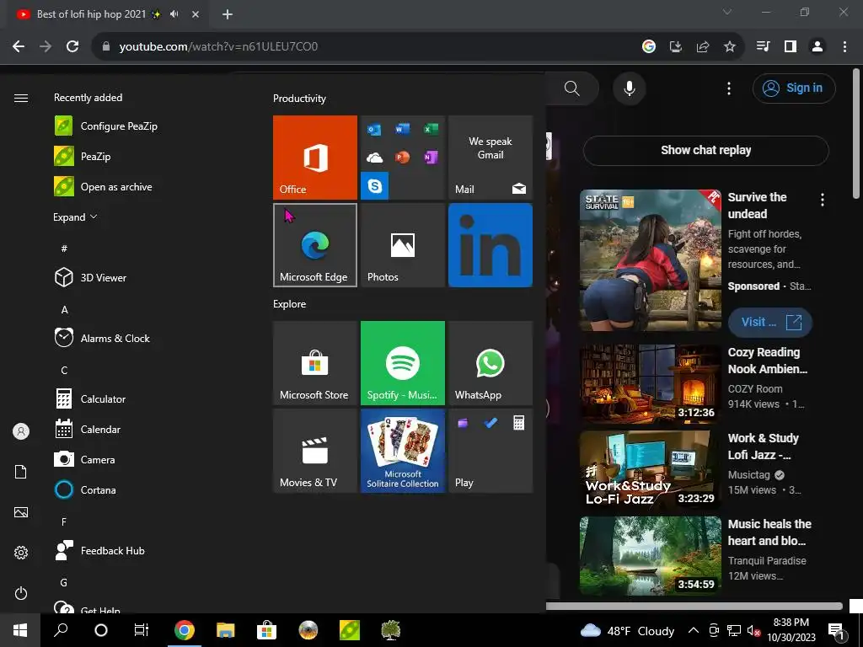The width and height of the screenshot is (863, 647).
Task: Open the Pictures folder icon in Start sidebar
Action: 21,512
